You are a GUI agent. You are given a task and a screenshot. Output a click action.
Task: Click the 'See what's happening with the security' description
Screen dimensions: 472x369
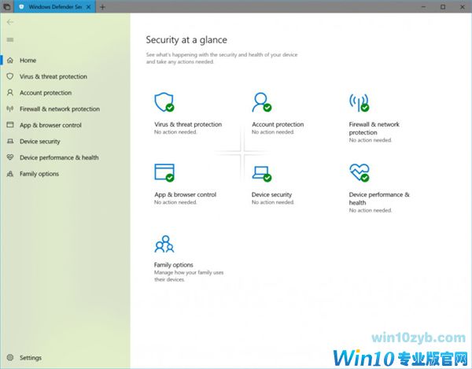[222, 58]
